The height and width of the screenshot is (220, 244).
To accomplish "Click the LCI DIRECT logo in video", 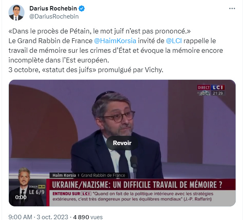I will point(211,87).
